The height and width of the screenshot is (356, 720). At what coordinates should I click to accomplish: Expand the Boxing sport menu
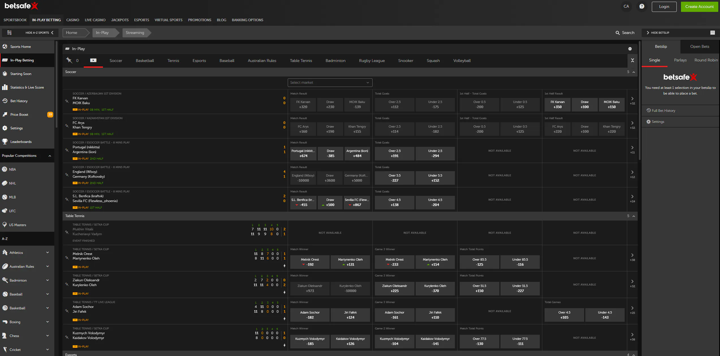[x=48, y=322]
